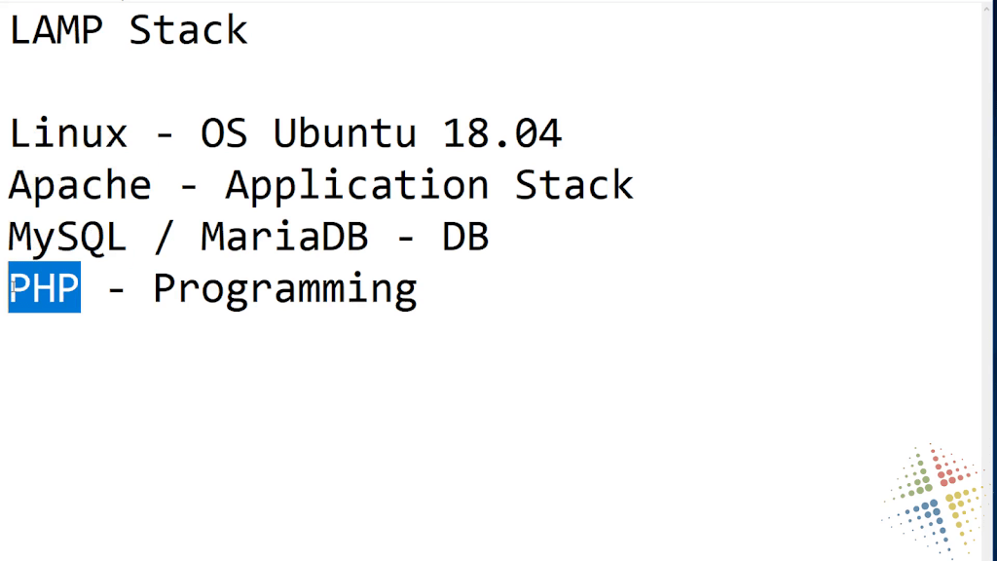Viewport: 997px width, 561px height.
Task: Click the LAMP word in title
Action: (x=55, y=30)
